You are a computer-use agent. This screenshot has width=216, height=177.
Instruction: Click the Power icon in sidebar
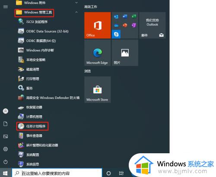pos(6,162)
